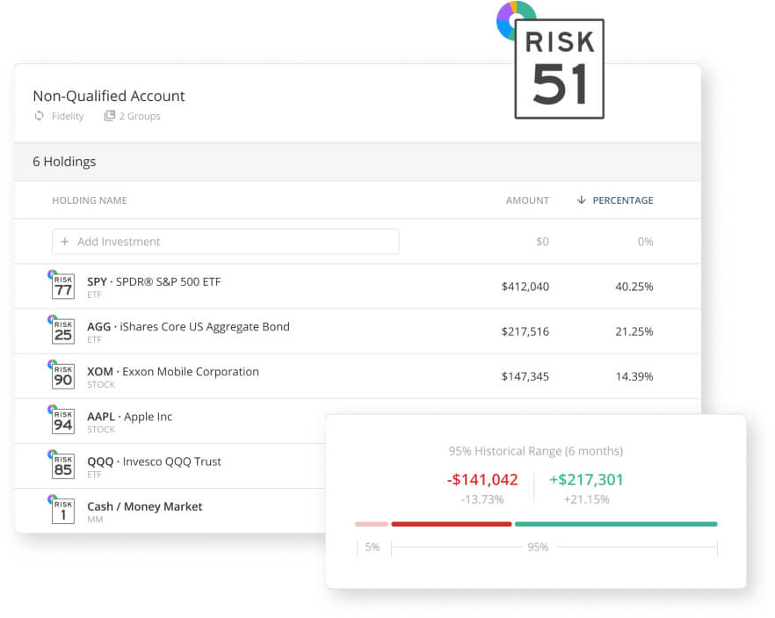Open the Fidelity custodian link
The image size is (775, 618).
point(68,116)
